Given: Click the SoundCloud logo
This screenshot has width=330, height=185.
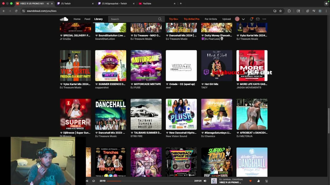Looking at the screenshot, I should click(64, 19).
